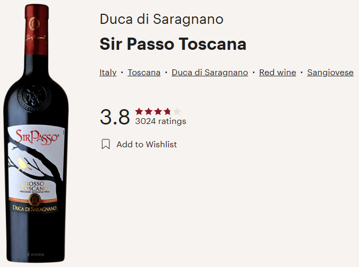Click the Duca di Saragnano heading
Viewport: 359px width, 267px height.
[x=161, y=19]
